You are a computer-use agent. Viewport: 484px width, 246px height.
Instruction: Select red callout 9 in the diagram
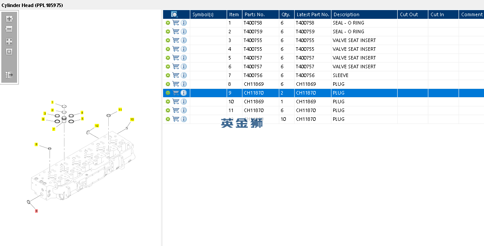point(36,211)
